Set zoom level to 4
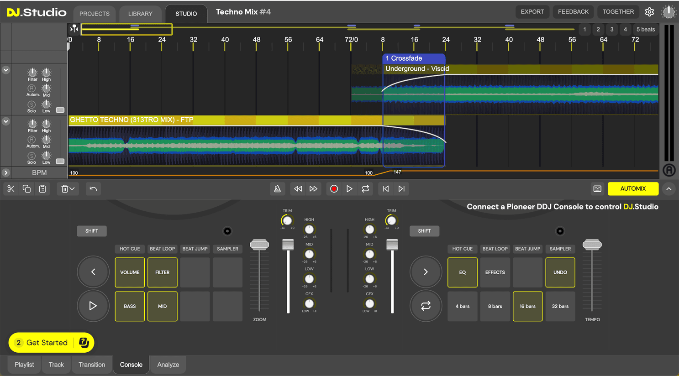Screen dimensions: 679x376 point(626,29)
